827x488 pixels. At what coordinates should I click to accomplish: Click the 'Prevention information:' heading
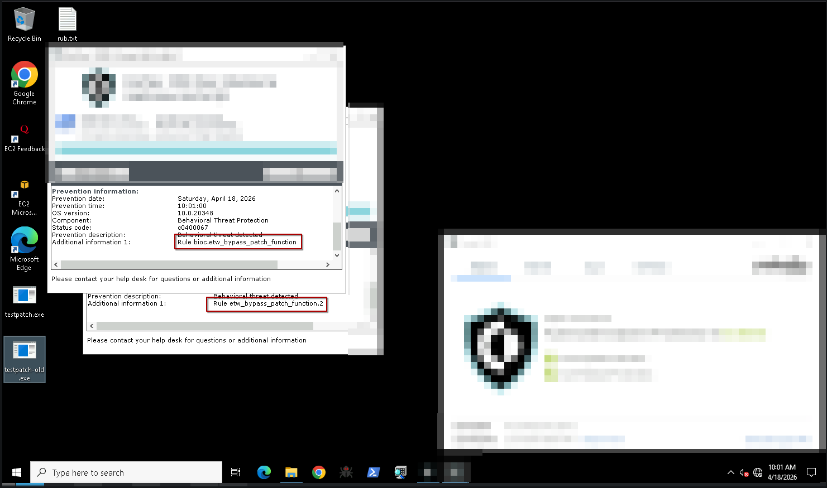tap(95, 191)
